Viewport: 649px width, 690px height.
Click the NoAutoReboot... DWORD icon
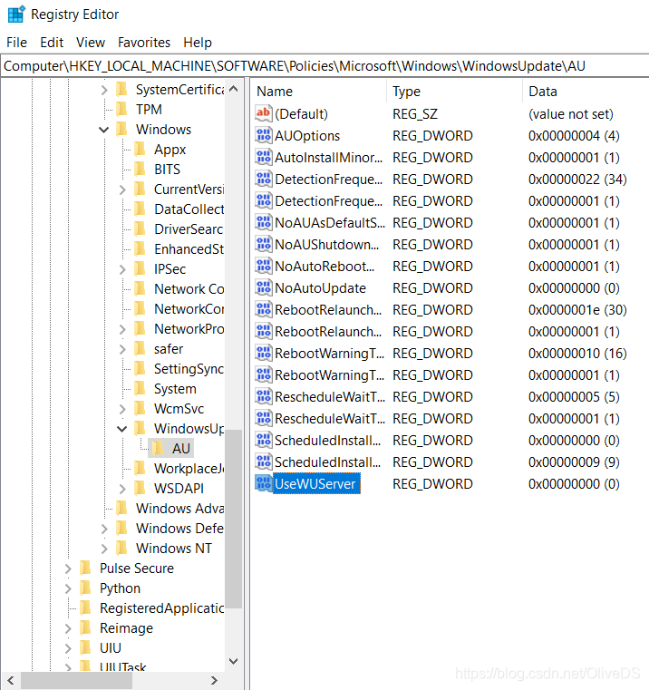tap(263, 266)
